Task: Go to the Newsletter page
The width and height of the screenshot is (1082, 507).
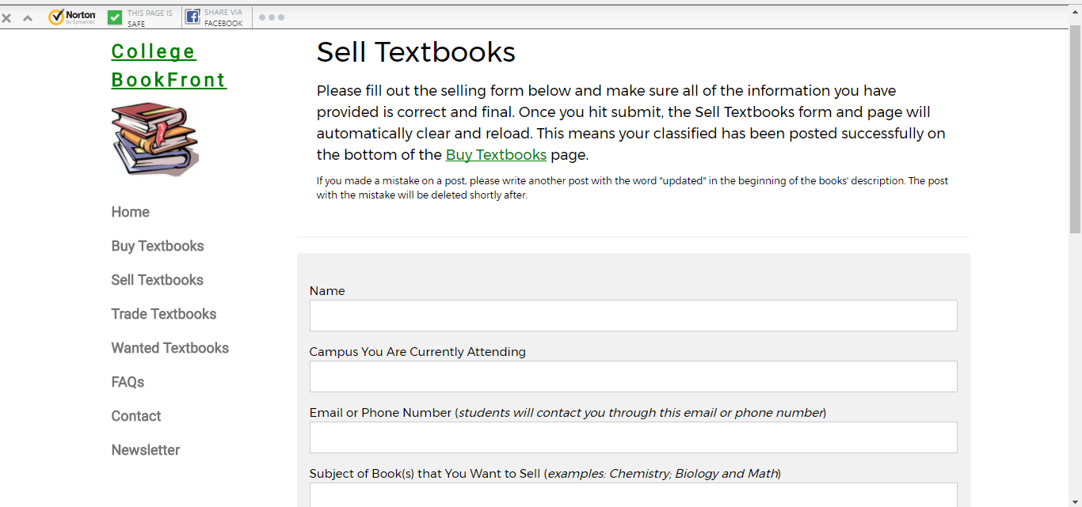Action: click(x=146, y=450)
